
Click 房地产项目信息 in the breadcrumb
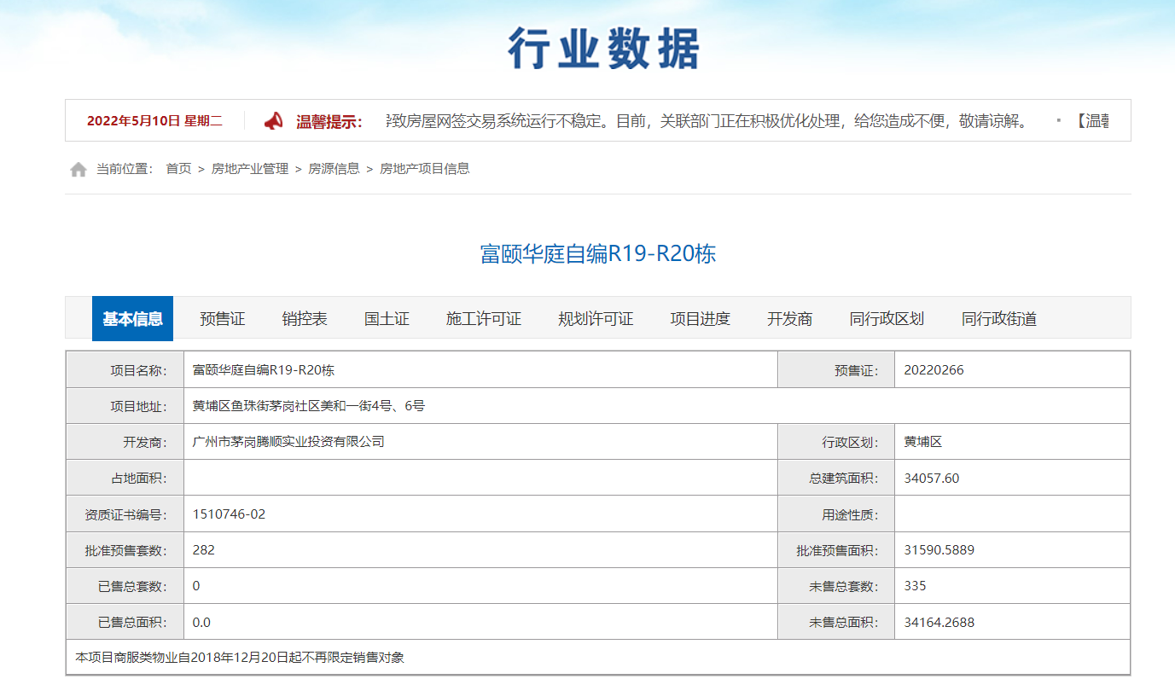(424, 169)
